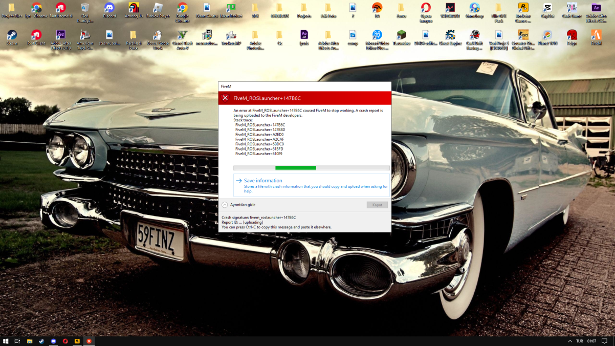Open the Recycle Bin (Geri Dönüşüm) icon
This screenshot has height=346, width=615.
(85, 12)
